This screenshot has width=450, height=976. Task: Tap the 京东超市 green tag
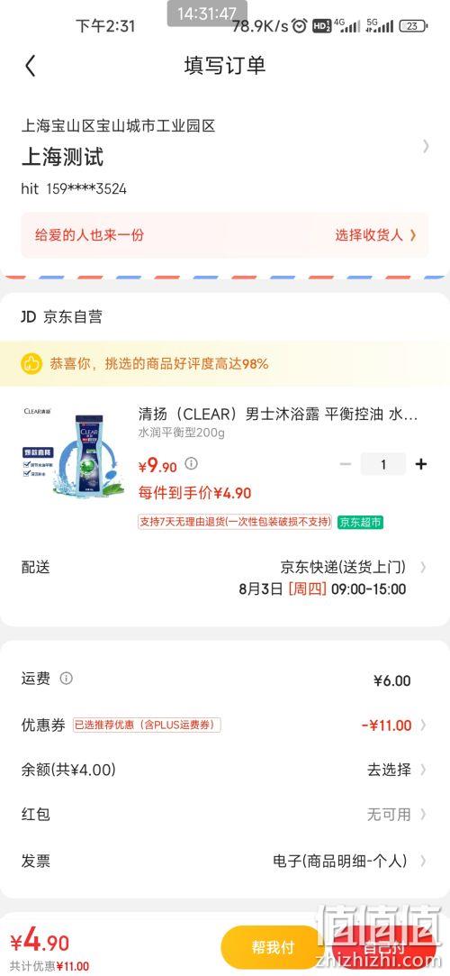tap(360, 522)
